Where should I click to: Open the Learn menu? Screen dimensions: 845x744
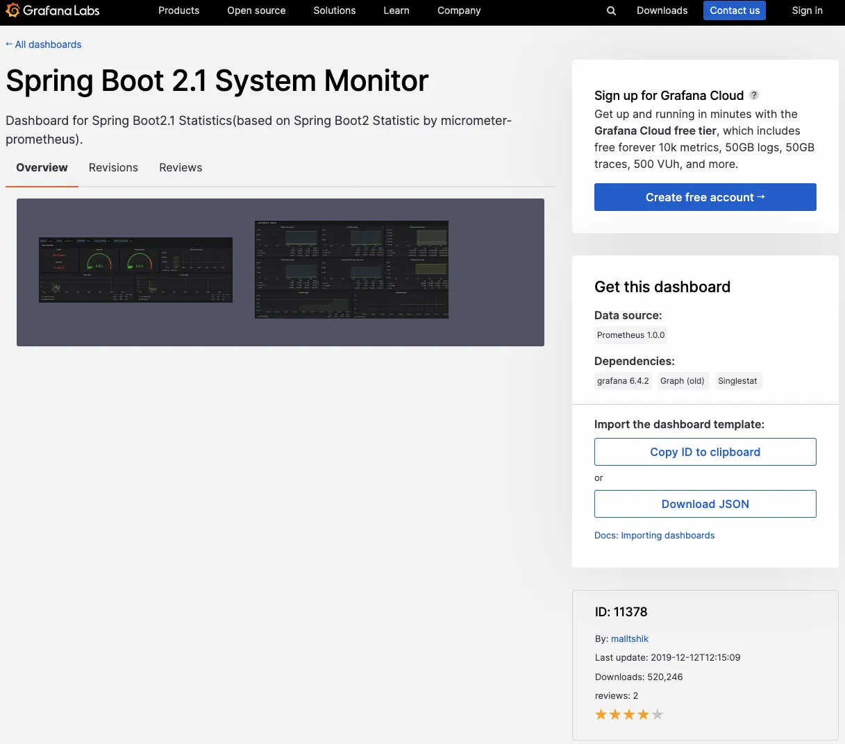point(396,10)
